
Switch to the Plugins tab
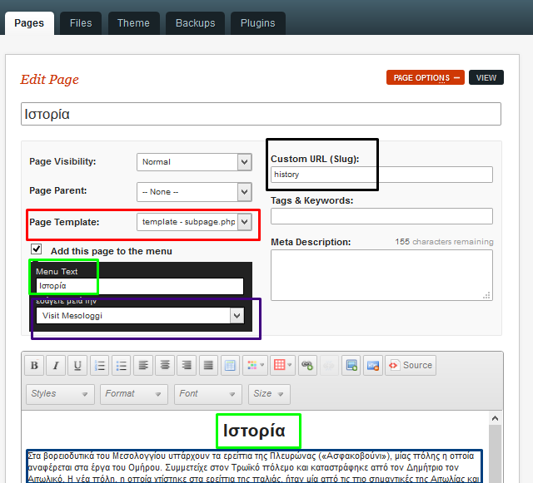point(257,23)
